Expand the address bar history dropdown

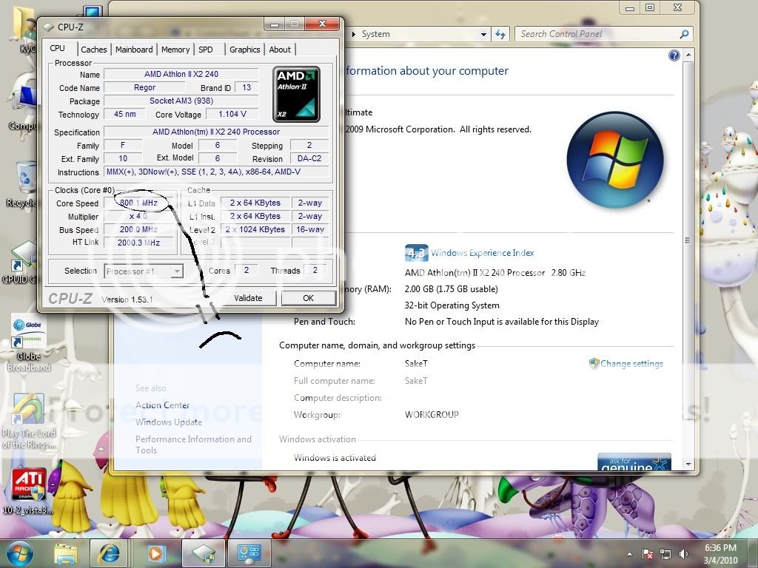[483, 34]
